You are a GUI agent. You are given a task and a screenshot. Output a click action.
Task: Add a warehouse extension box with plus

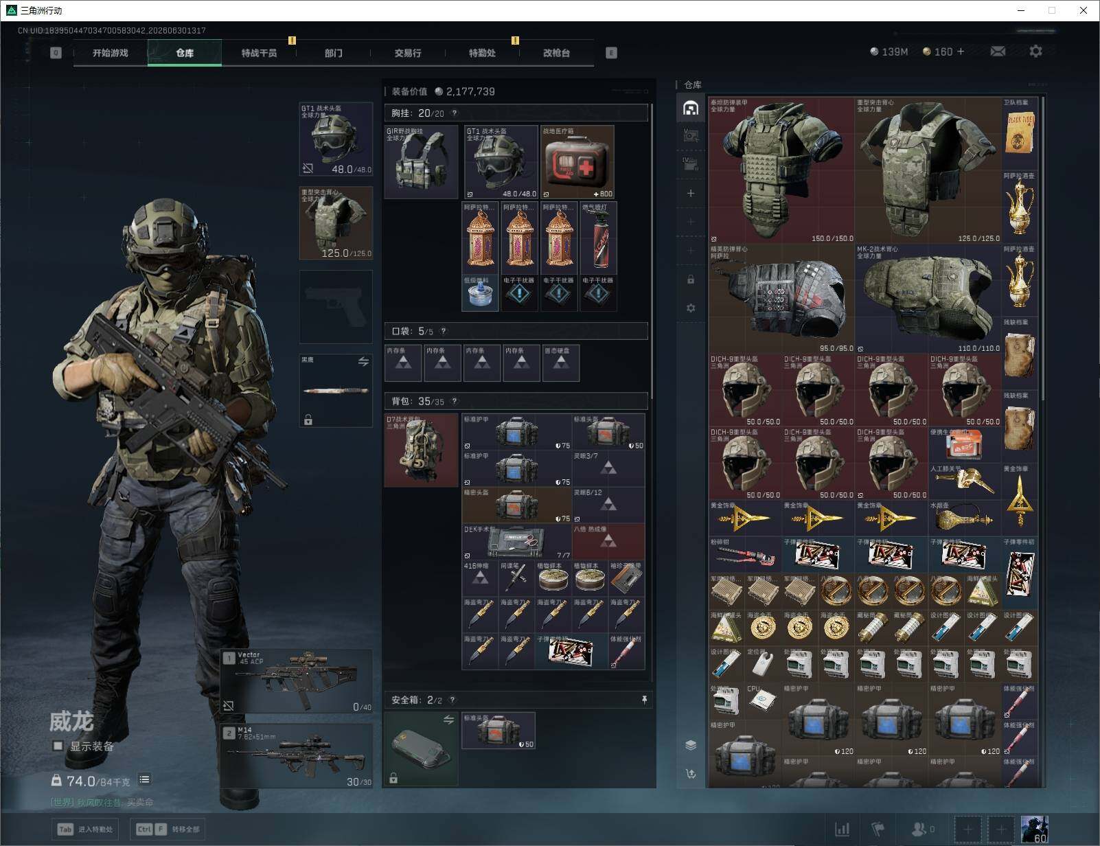[x=691, y=194]
